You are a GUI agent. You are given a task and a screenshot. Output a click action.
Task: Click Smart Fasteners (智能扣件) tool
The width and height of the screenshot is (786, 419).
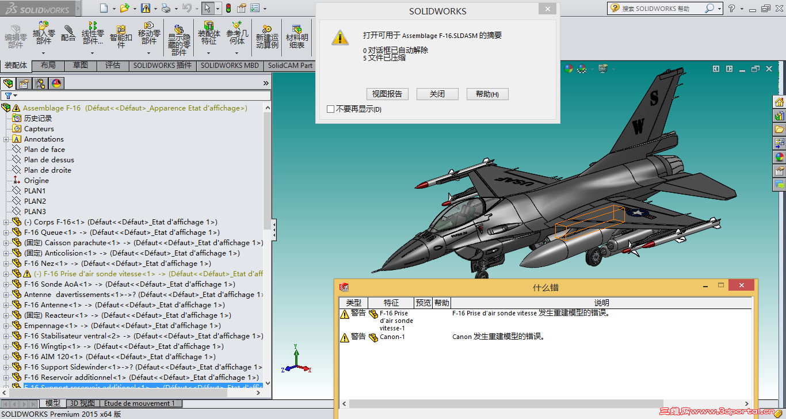(x=121, y=37)
